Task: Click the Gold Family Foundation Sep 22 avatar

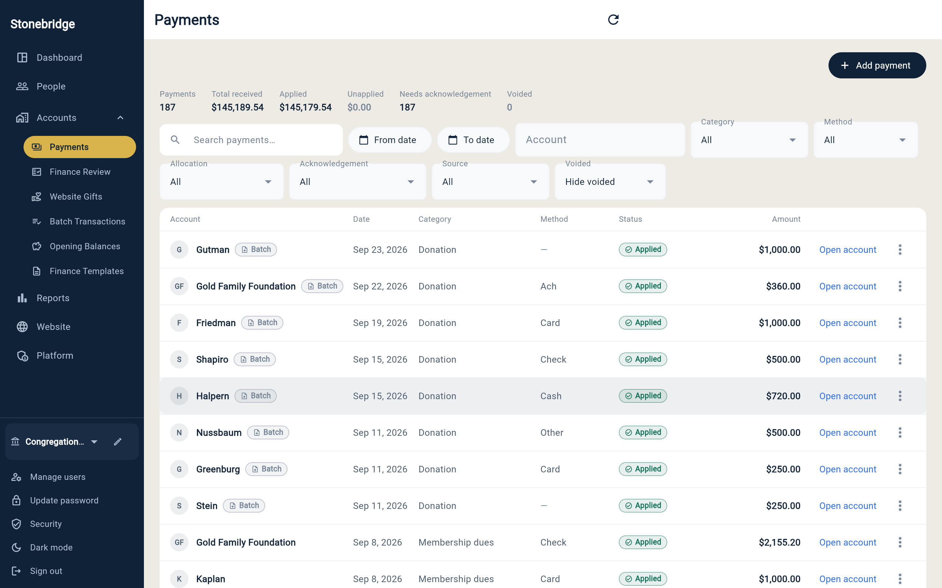Action: pyautogui.click(x=179, y=286)
